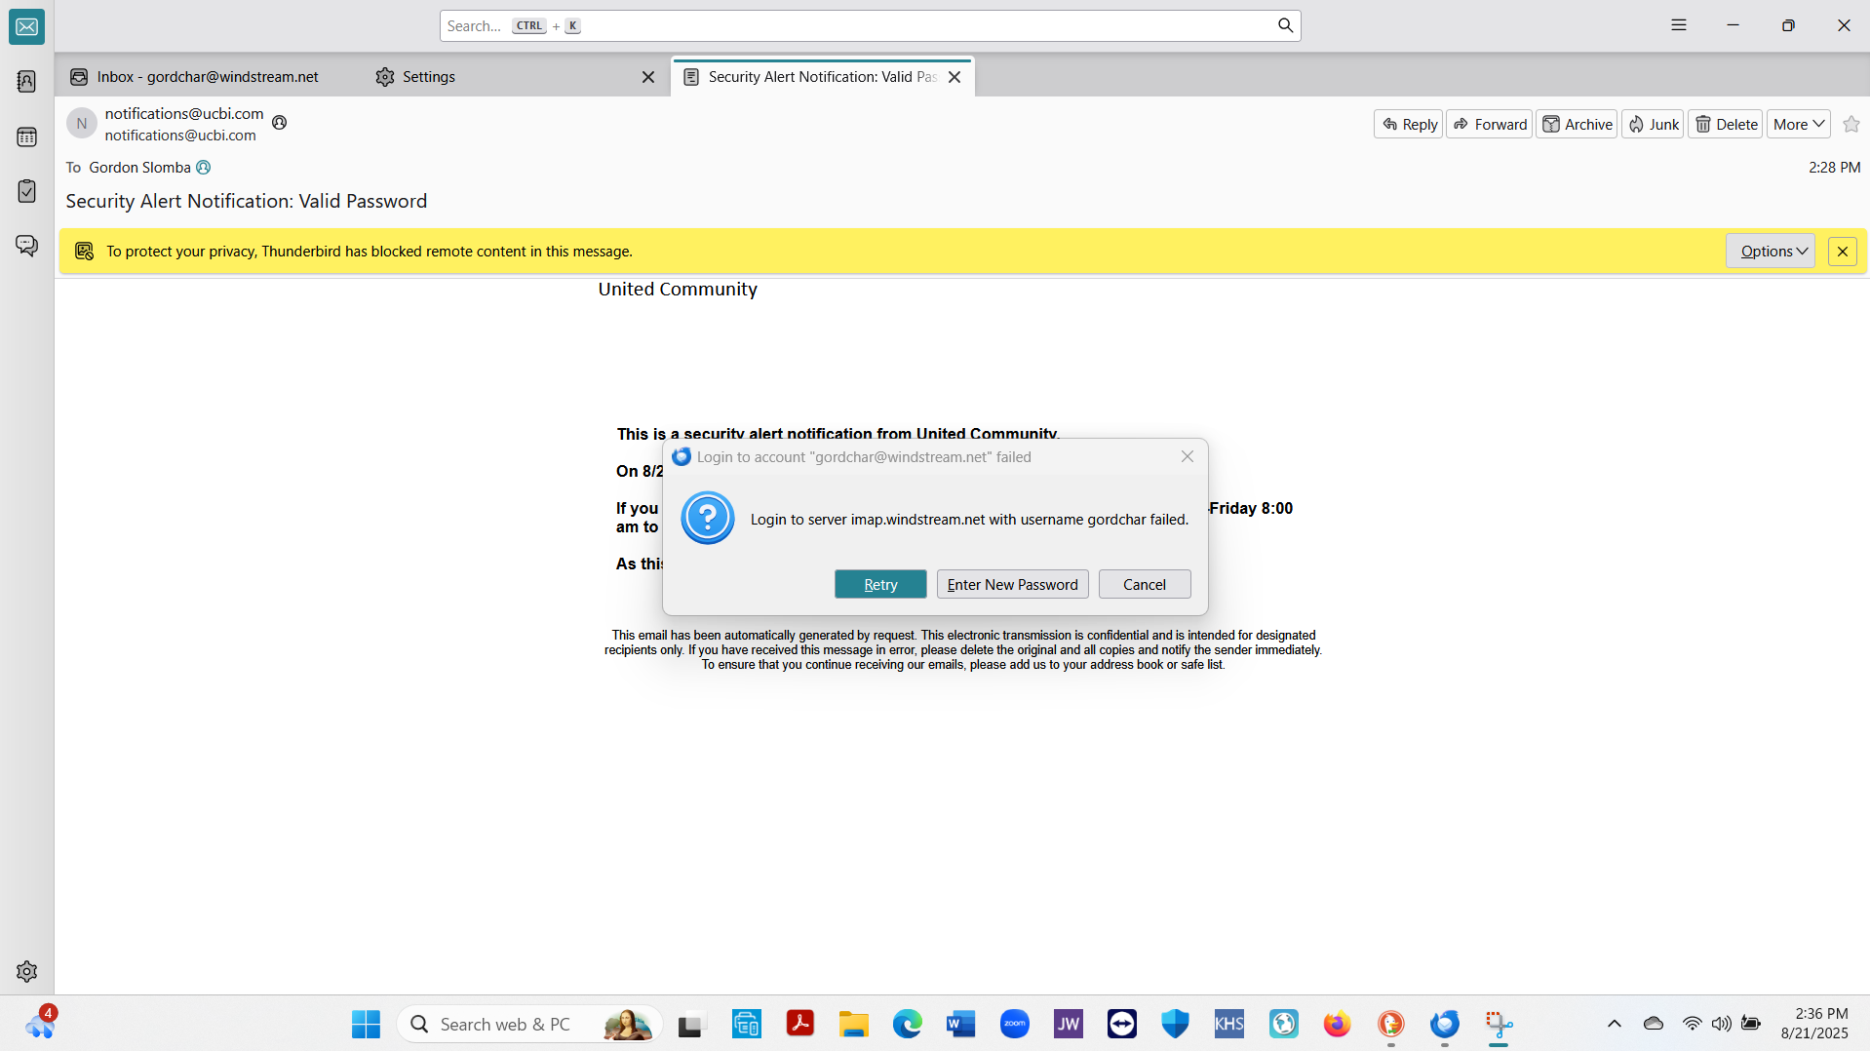This screenshot has height=1051, width=1870.
Task: Dismiss the remote content privacy bar
Action: [x=1842, y=252]
